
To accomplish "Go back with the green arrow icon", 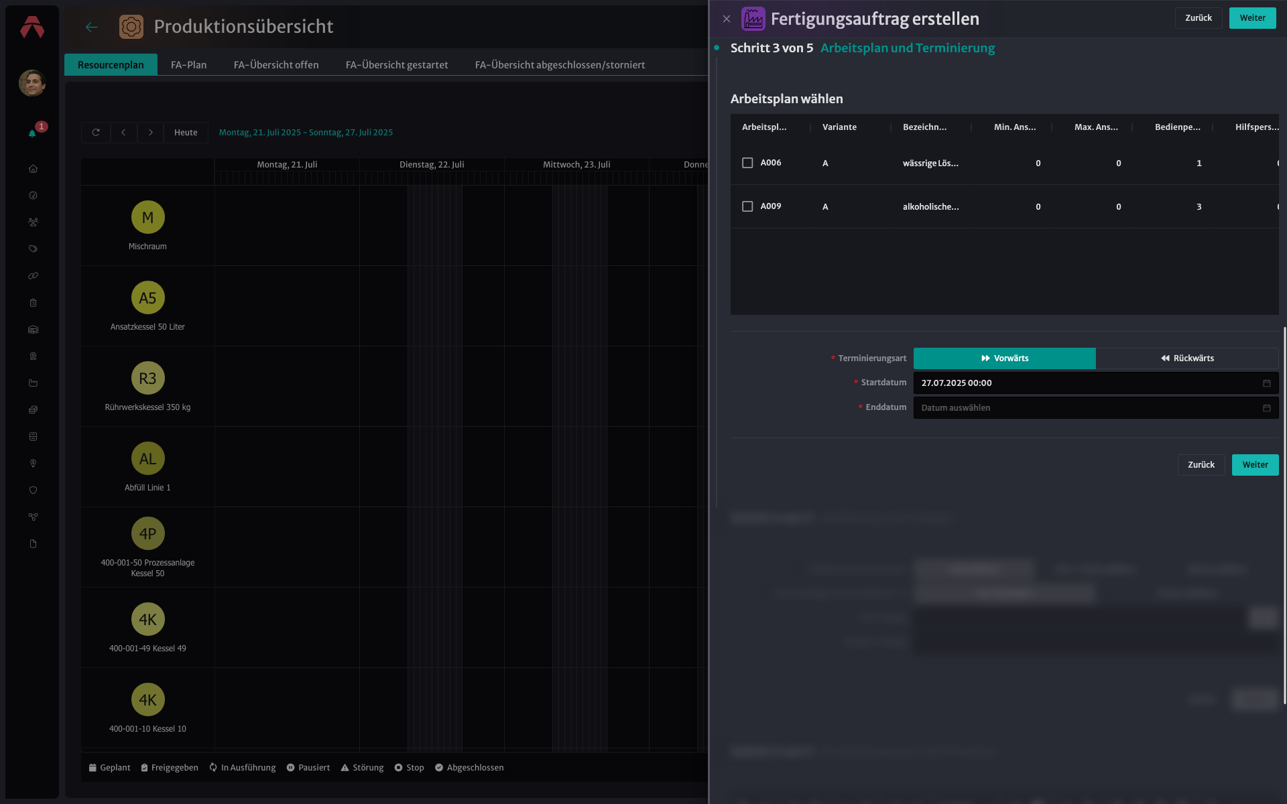I will coord(92,27).
